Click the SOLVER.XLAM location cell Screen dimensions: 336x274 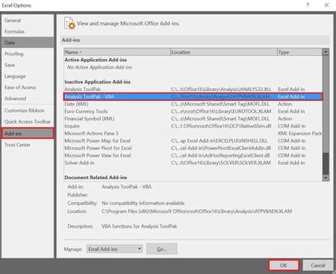point(221,163)
